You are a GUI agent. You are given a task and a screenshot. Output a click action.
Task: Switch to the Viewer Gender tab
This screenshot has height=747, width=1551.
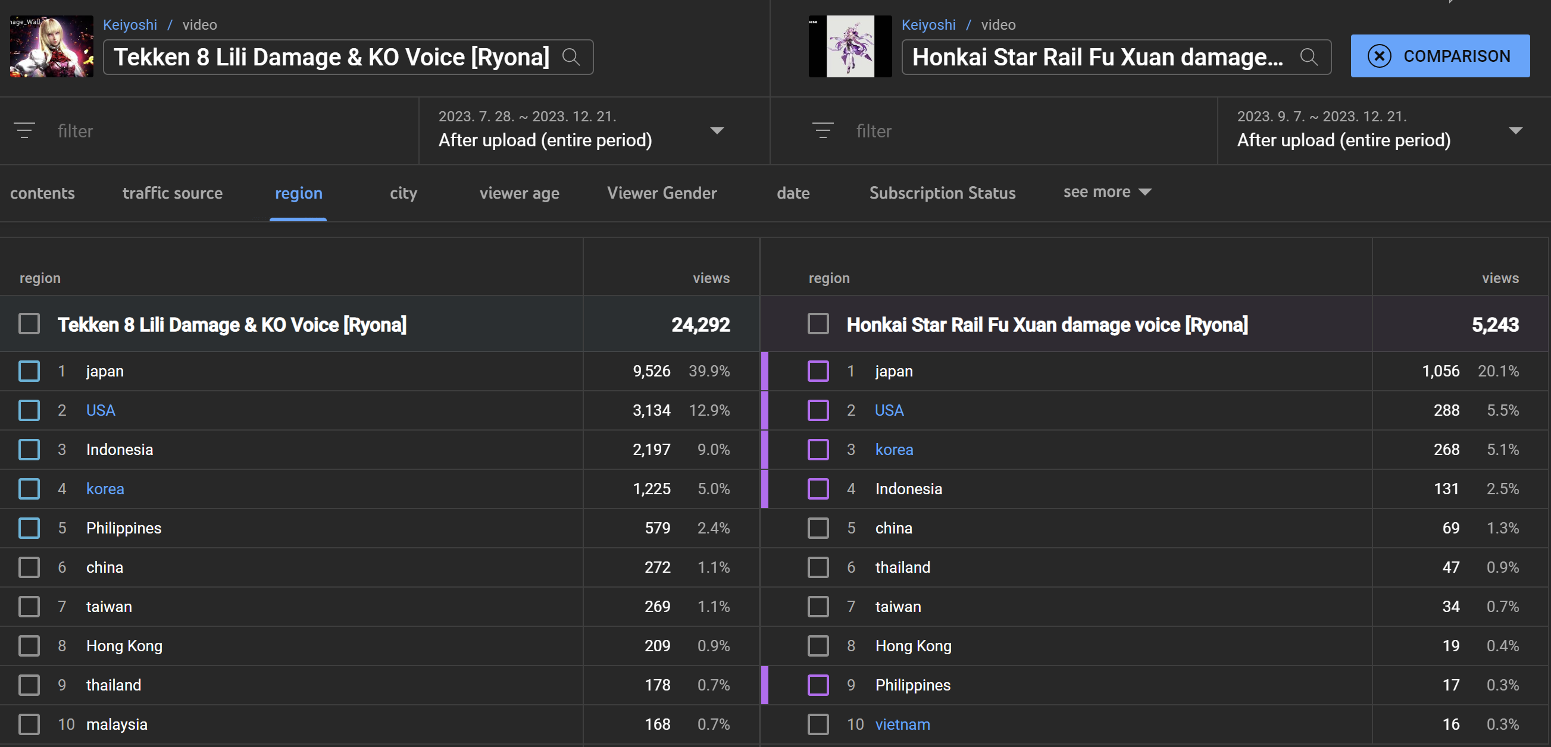coord(662,193)
